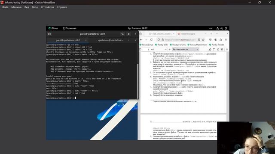Click the new tab icon in terminal header
Viewport: 275px width, 154px height.
point(49,34)
